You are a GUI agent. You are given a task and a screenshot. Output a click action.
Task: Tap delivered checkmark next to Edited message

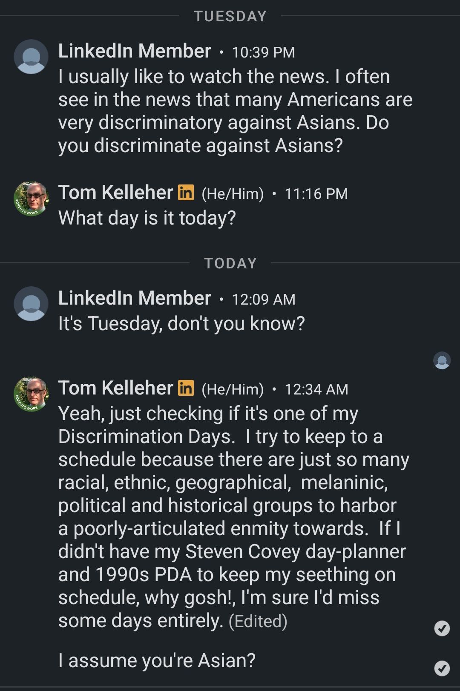pyautogui.click(x=442, y=628)
